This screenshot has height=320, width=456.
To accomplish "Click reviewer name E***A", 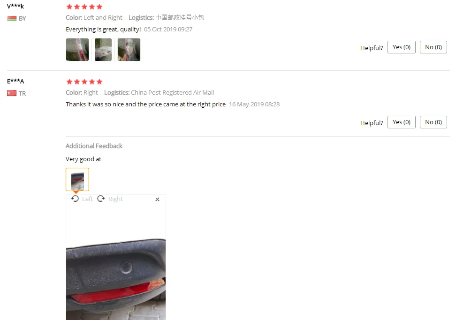I will (x=15, y=82).
